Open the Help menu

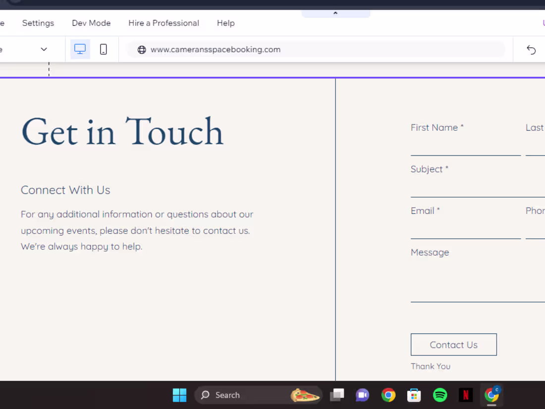[225, 23]
